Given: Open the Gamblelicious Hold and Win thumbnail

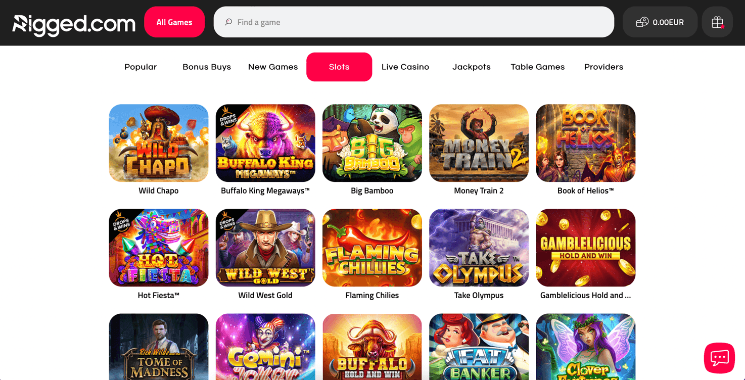Looking at the screenshot, I should (586, 248).
